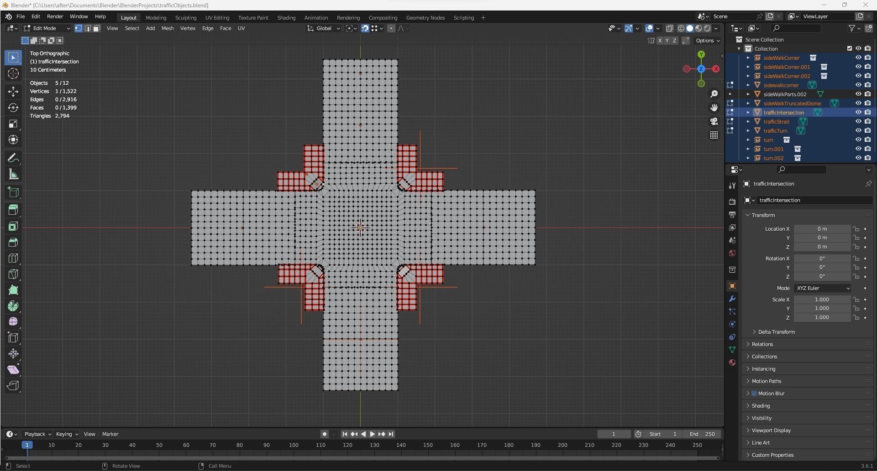Switch to the UV Editing workspace tab
The height and width of the screenshot is (471, 877).
(x=217, y=18)
